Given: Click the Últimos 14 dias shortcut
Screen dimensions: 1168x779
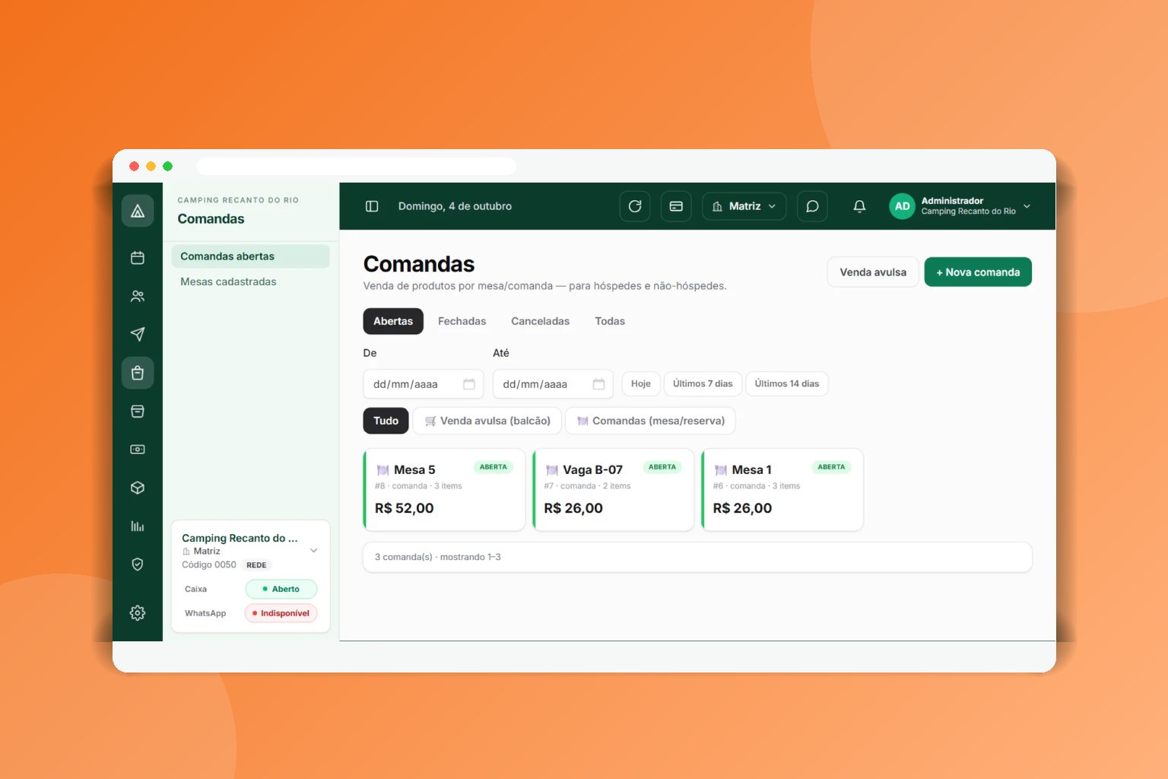Looking at the screenshot, I should [786, 383].
